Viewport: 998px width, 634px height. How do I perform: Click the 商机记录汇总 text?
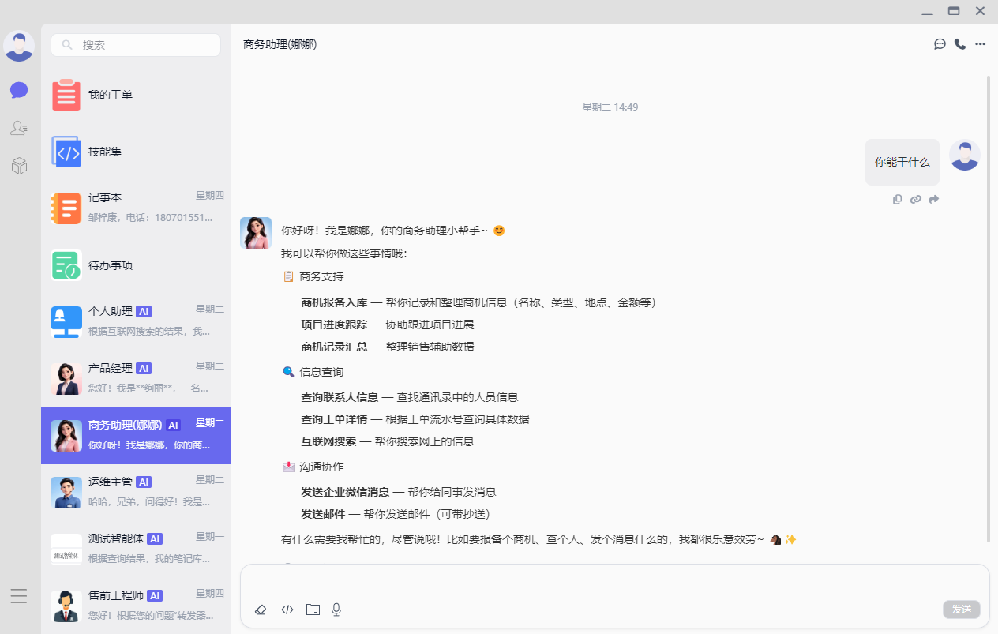pos(334,347)
